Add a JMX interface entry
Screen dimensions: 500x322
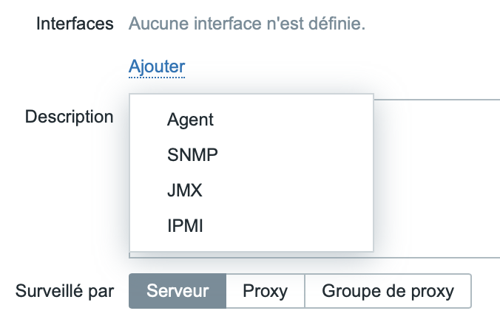185,191
